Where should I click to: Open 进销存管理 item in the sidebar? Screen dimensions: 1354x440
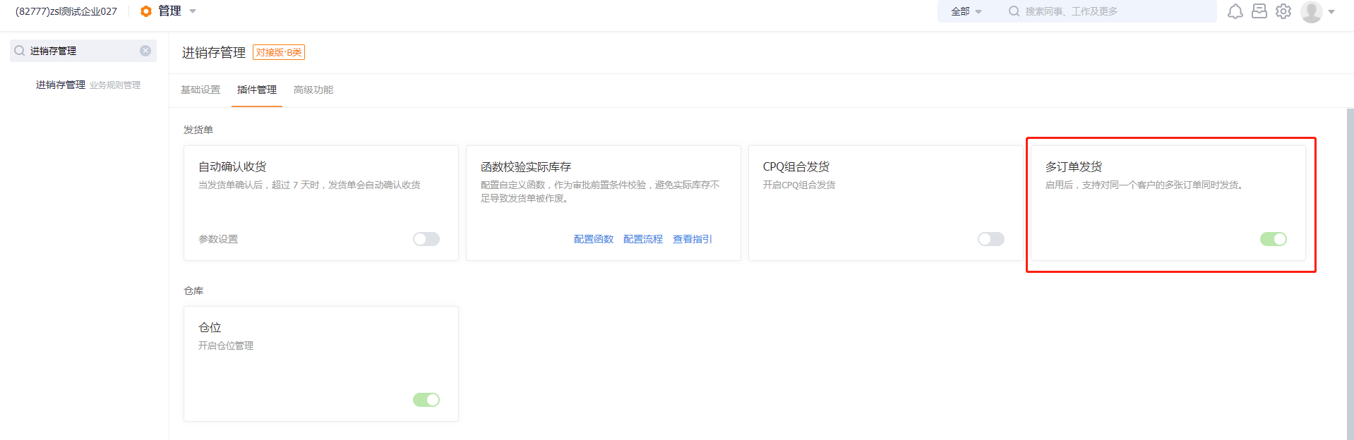(x=61, y=85)
